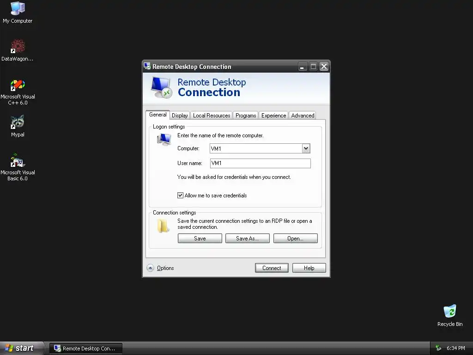Click the User name input field
473x355 pixels.
[261, 163]
